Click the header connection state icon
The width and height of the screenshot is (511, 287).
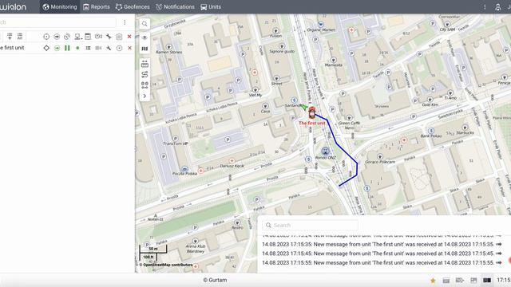tap(67, 37)
